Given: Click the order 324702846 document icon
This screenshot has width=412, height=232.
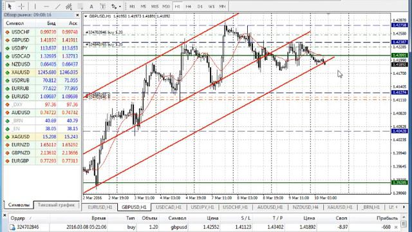Looking at the screenshot, I should [12, 227].
